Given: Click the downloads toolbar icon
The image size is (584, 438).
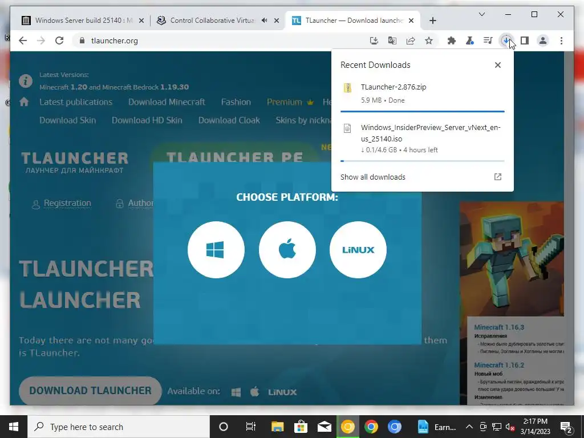Looking at the screenshot, I should (506, 40).
